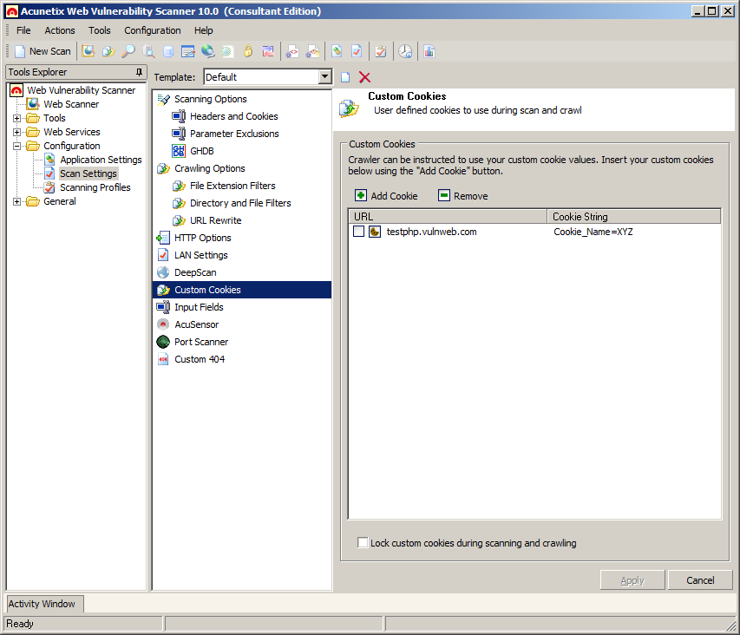Open the Reporter chart toolbar icon

(429, 51)
